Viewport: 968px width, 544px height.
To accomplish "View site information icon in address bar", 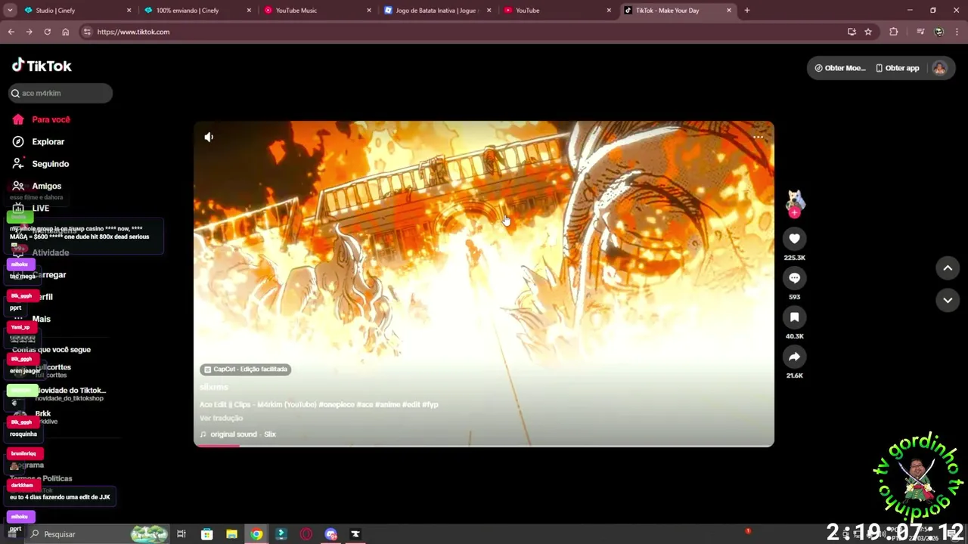I will click(x=87, y=32).
